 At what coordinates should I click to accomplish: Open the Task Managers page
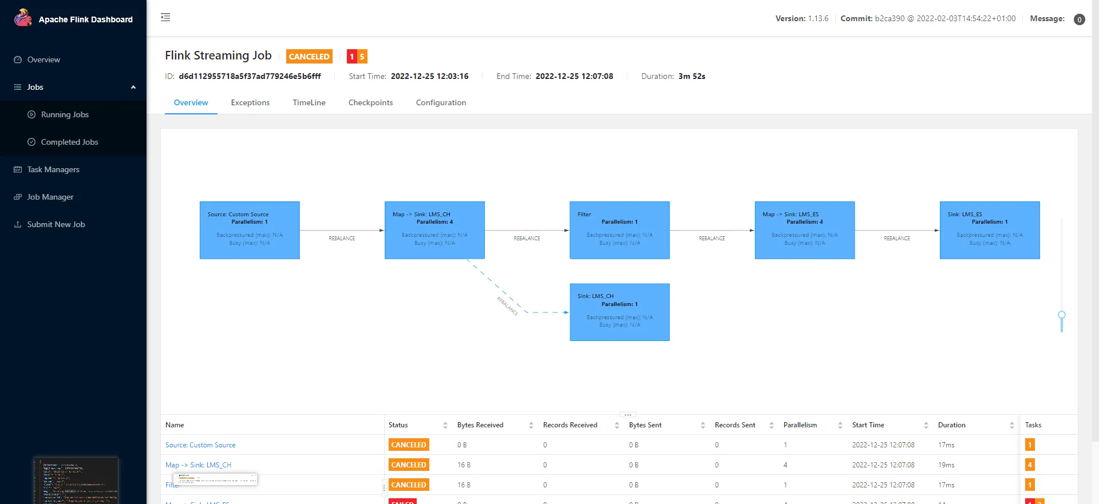(53, 169)
